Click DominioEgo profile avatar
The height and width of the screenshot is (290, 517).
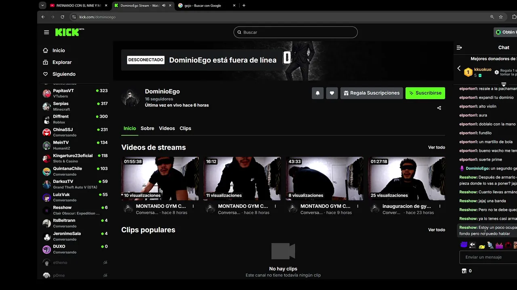coord(131,97)
